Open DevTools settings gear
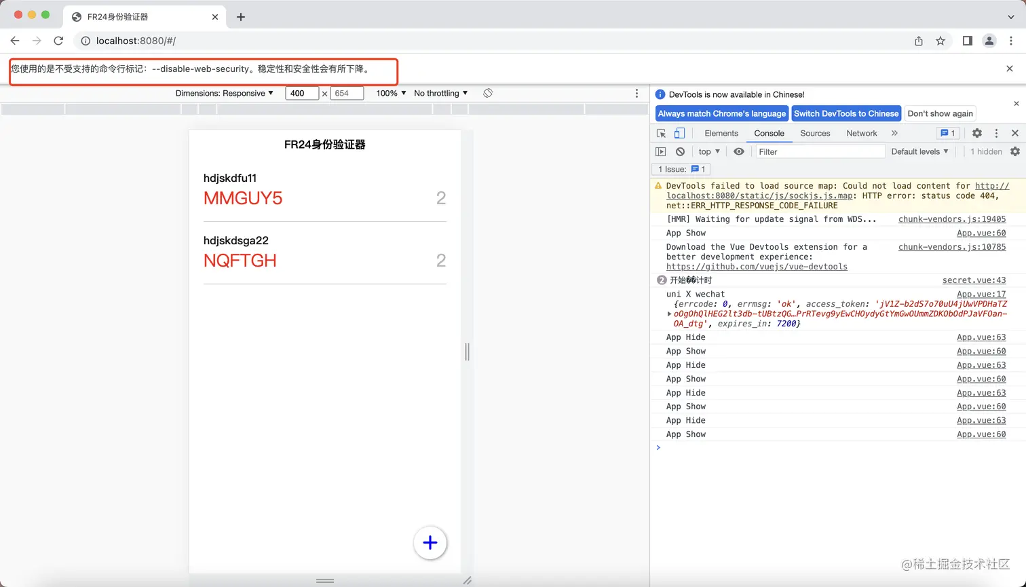The height and width of the screenshot is (587, 1026). tap(977, 133)
